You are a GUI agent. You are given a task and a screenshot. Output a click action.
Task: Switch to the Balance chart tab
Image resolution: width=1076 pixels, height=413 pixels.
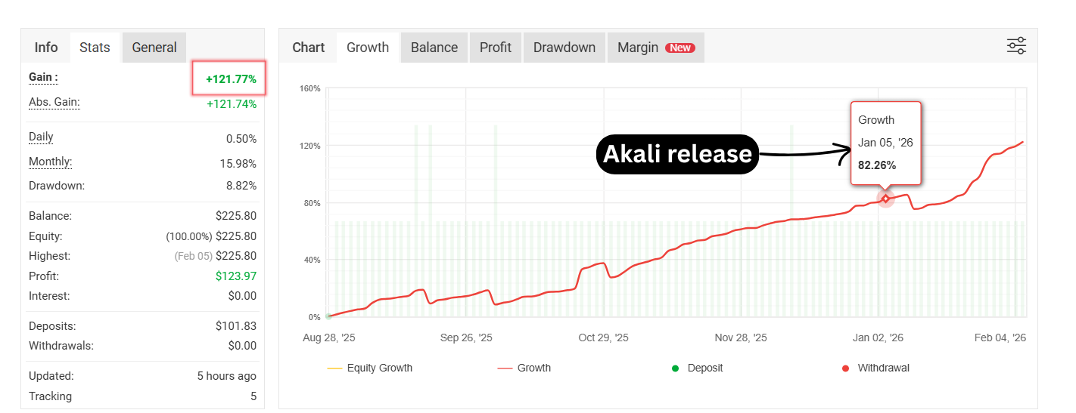(434, 48)
